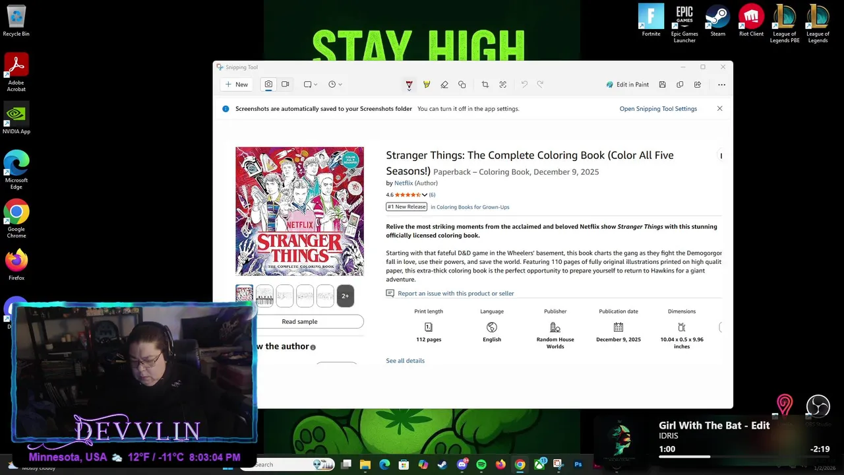Switch to video Record mode

coord(286,84)
